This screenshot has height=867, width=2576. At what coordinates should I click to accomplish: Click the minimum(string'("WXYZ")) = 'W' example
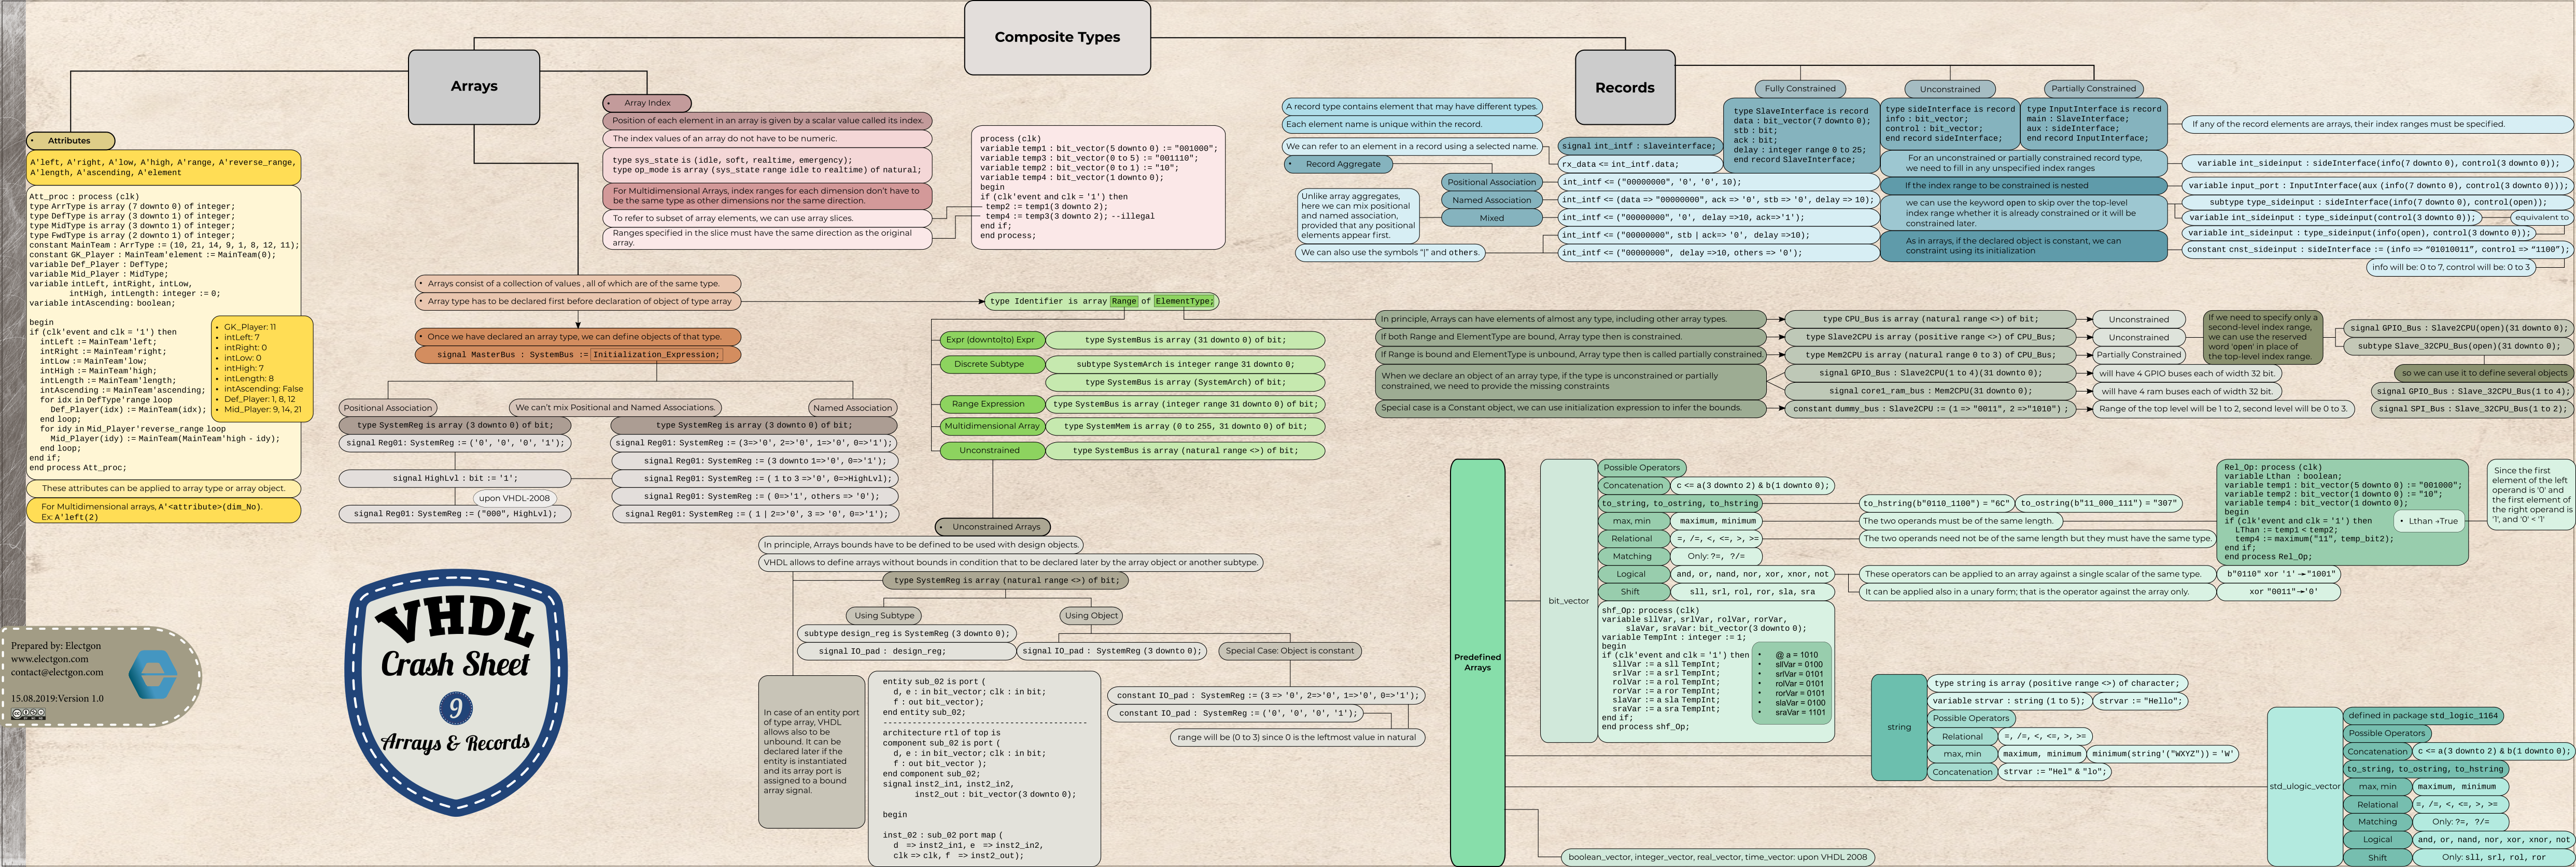point(2162,754)
